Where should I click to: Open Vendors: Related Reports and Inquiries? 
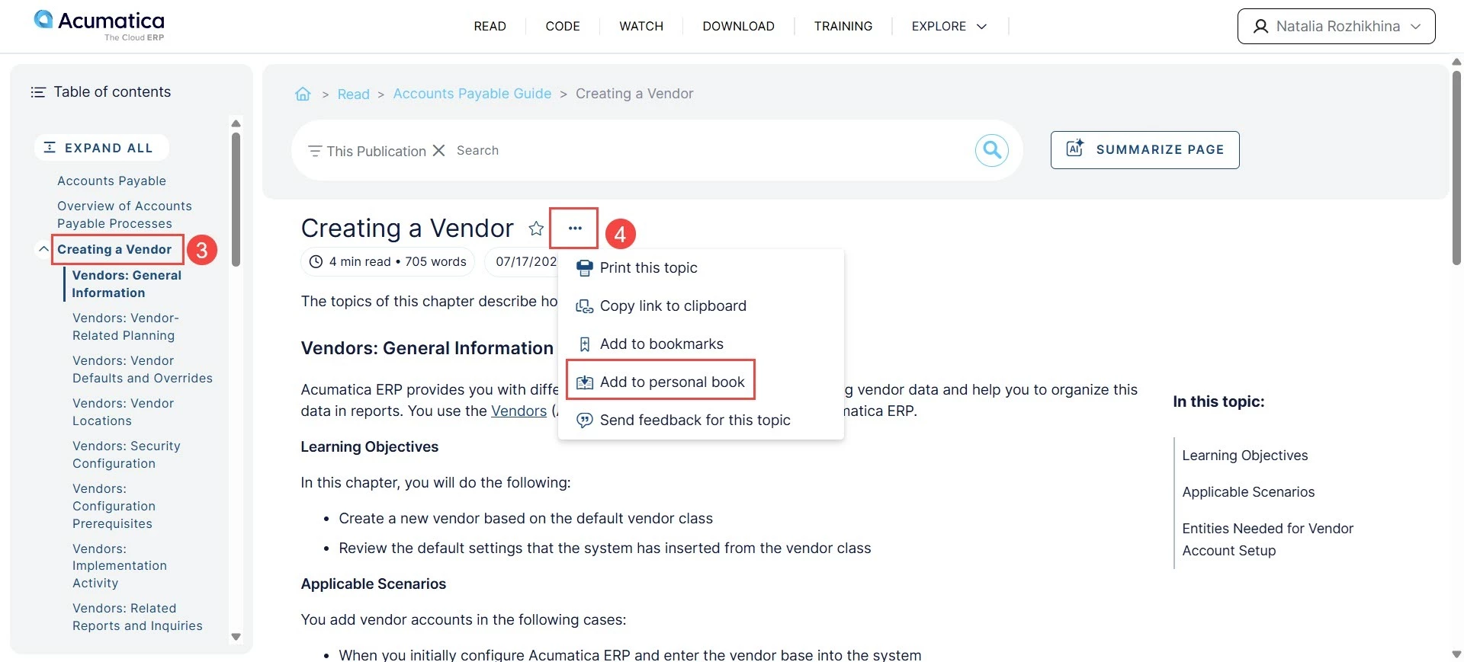click(x=137, y=617)
